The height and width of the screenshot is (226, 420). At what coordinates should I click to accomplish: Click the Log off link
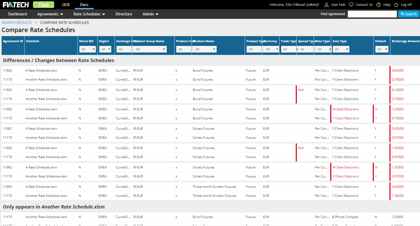point(406,5)
